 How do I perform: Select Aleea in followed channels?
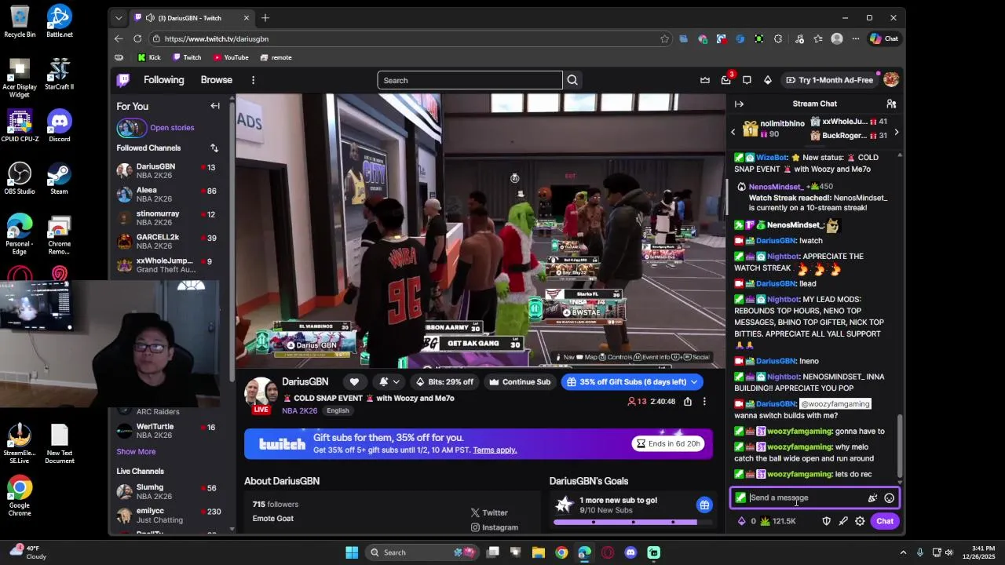coord(166,195)
